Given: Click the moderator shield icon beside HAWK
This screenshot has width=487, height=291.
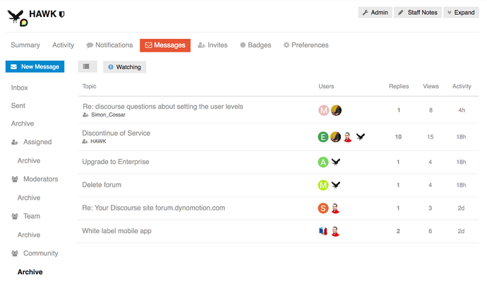Looking at the screenshot, I should point(62,13).
